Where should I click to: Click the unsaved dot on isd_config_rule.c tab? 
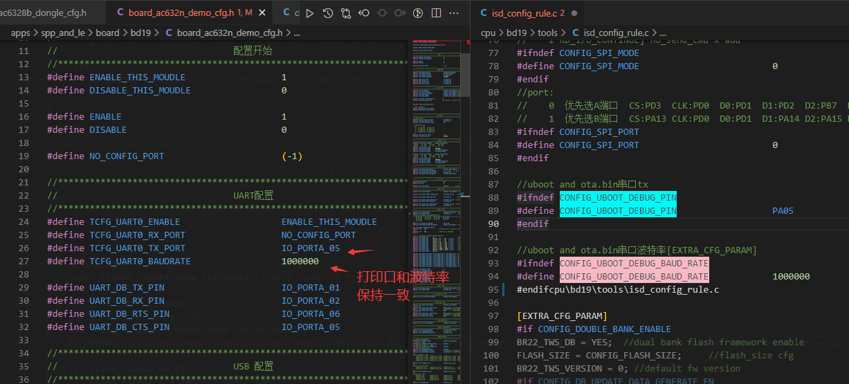point(575,13)
